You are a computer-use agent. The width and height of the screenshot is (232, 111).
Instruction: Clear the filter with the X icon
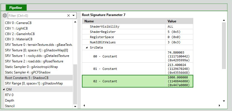68,15
